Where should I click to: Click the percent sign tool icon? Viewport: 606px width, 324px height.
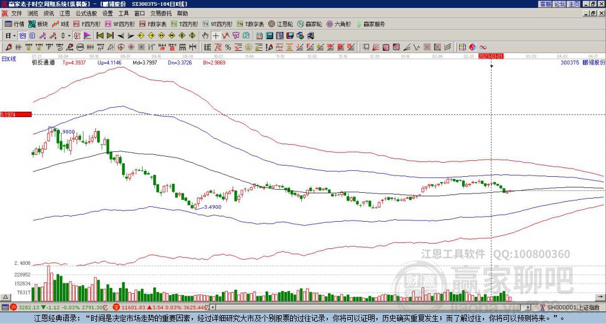[228, 47]
